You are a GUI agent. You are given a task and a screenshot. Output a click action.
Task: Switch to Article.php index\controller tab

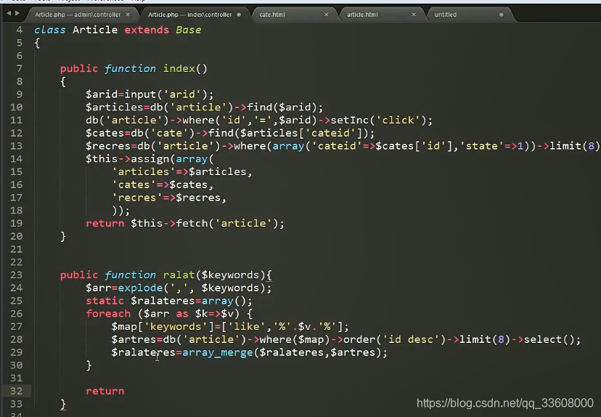[x=189, y=15]
